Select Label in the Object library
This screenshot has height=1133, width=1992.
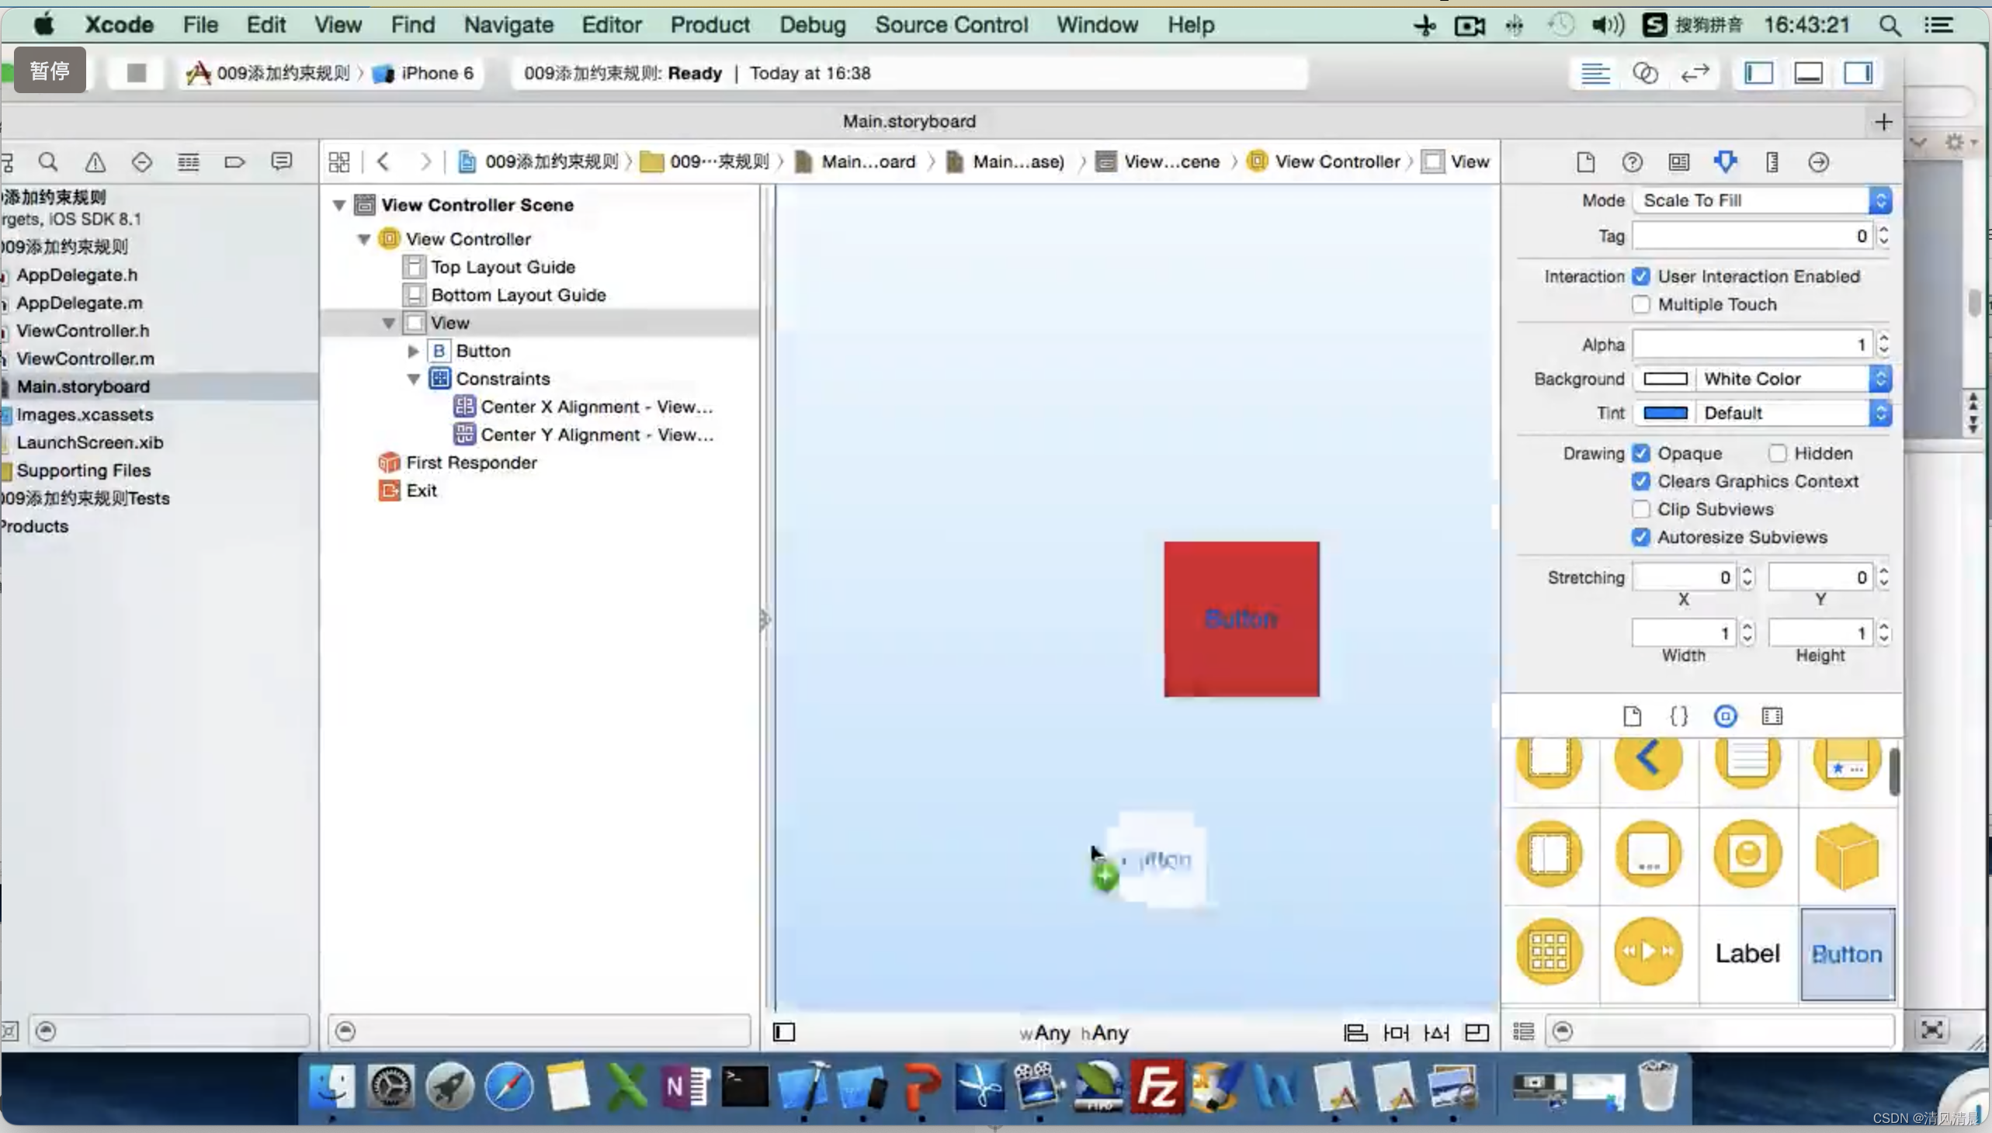pos(1747,954)
